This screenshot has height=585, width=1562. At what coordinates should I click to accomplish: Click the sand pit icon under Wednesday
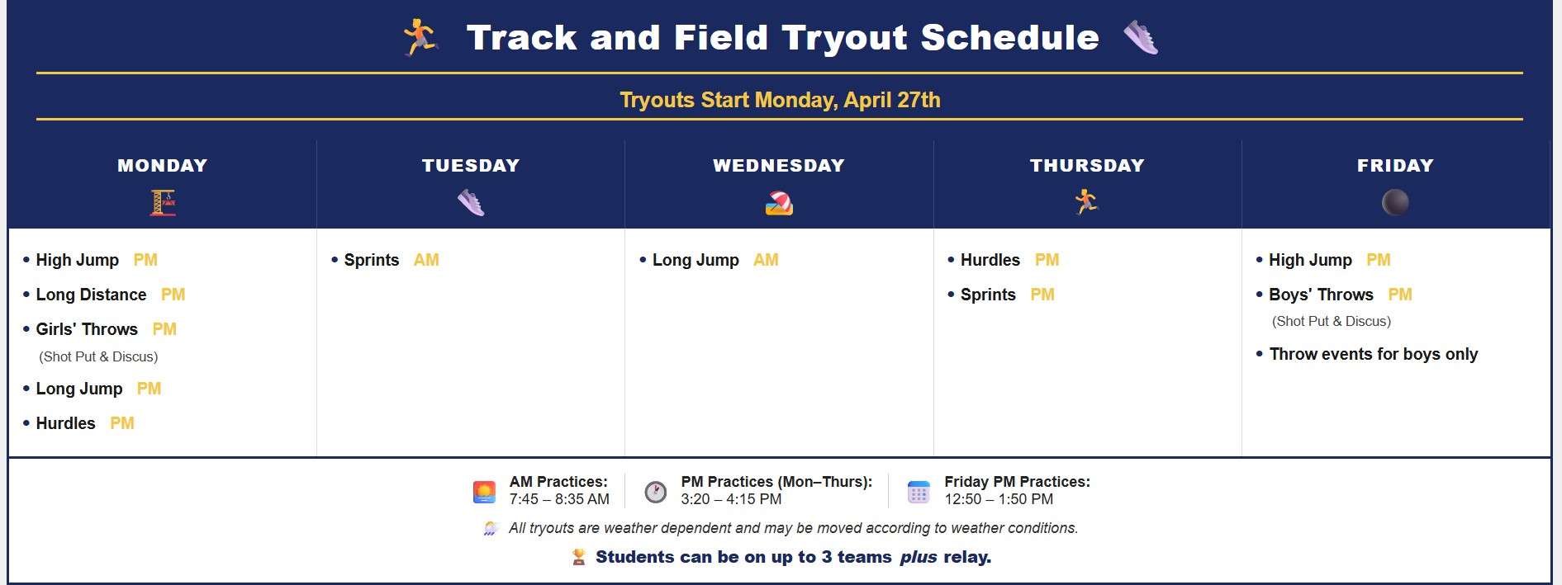779,203
